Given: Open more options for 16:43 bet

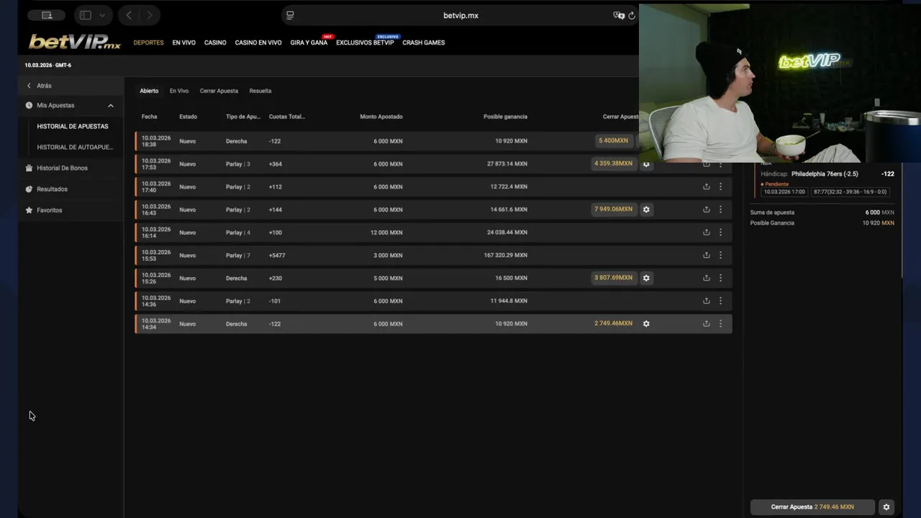Looking at the screenshot, I should (x=720, y=209).
